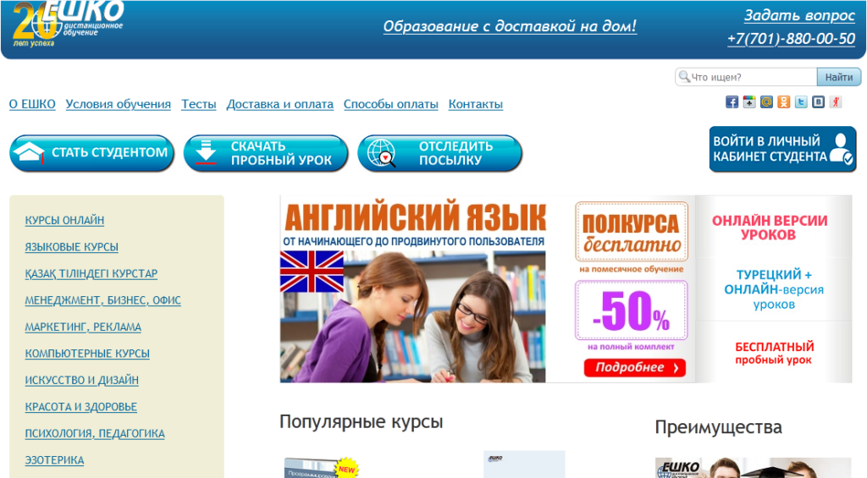The width and height of the screenshot is (867, 478).
Task: Open the ESHKO advantages graduates image
Action: [753, 468]
